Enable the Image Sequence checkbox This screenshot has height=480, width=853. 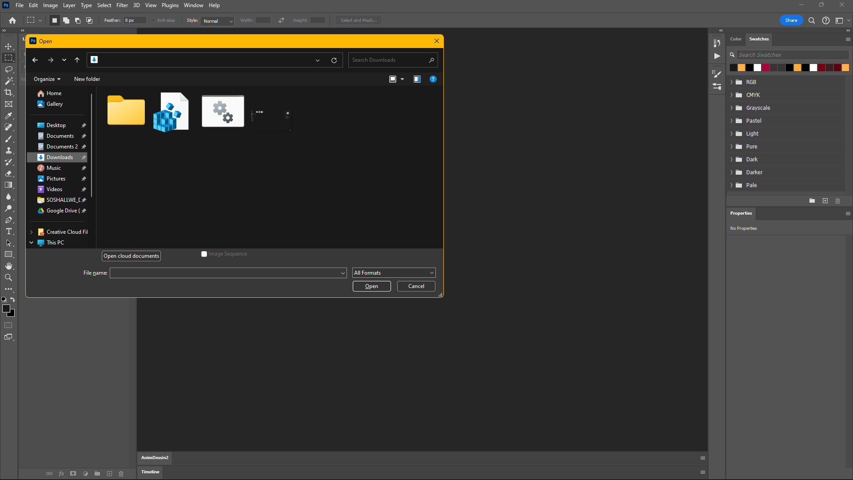[204, 254]
